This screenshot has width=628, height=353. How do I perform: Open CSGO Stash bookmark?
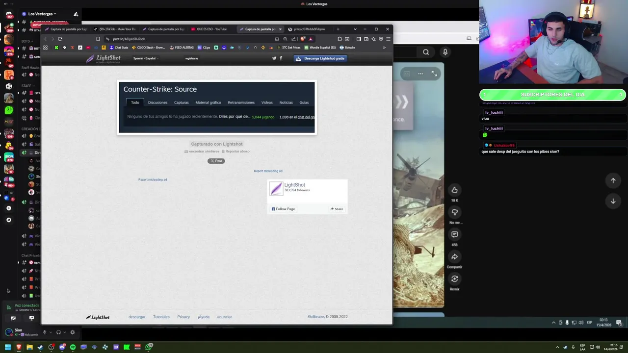pyautogui.click(x=149, y=48)
